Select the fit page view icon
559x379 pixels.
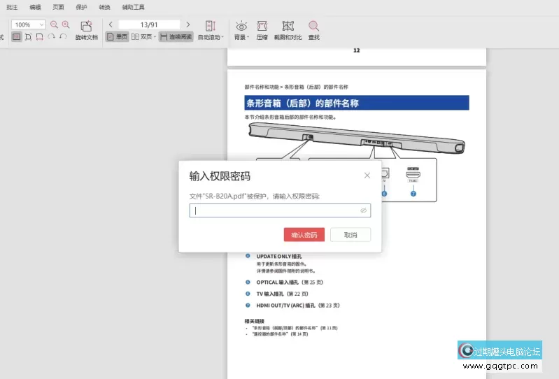click(x=28, y=36)
